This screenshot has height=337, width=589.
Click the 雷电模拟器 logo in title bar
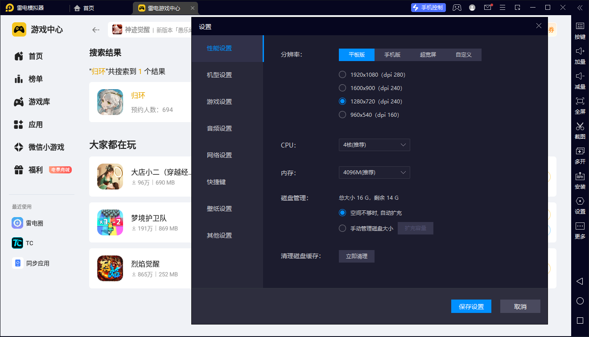pos(10,8)
